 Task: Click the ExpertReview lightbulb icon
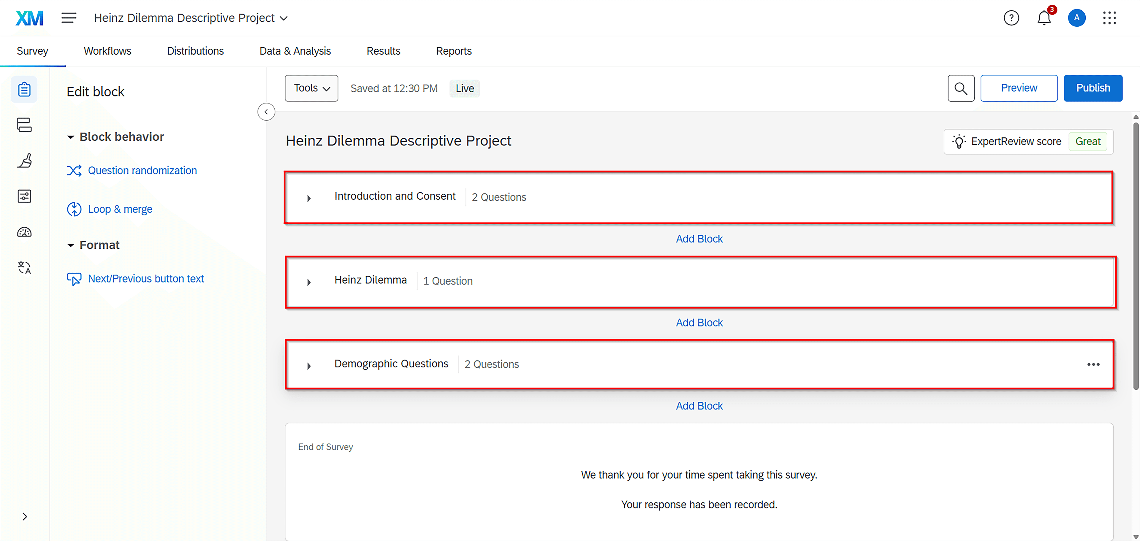coord(959,142)
